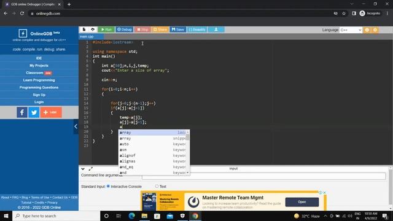Close the advertisement with X
The height and width of the screenshot is (221, 393).
pyautogui.click(x=325, y=193)
